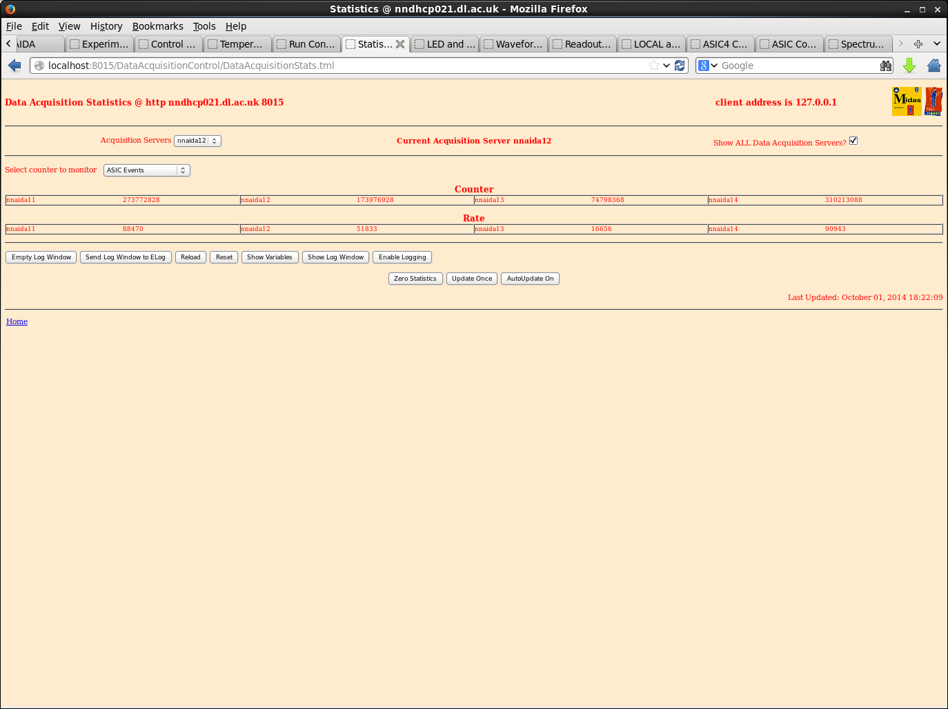Screen dimensions: 948x709
Task: Close the Statistics tab
Action: pos(400,44)
